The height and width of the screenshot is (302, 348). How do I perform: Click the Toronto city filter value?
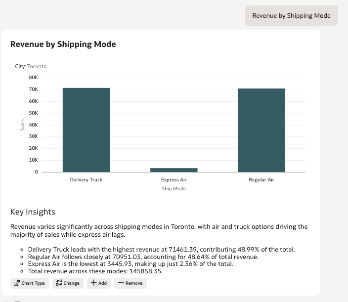coord(37,66)
